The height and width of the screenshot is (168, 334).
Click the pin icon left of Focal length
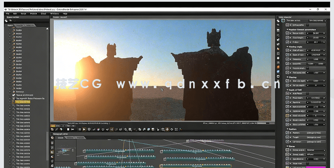click(287, 38)
